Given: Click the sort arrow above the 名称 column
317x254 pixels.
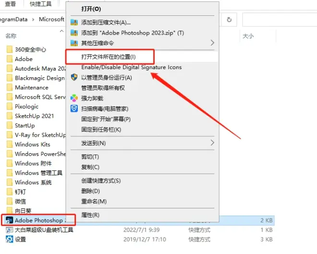Looking at the screenshot, I should click(x=61, y=31).
